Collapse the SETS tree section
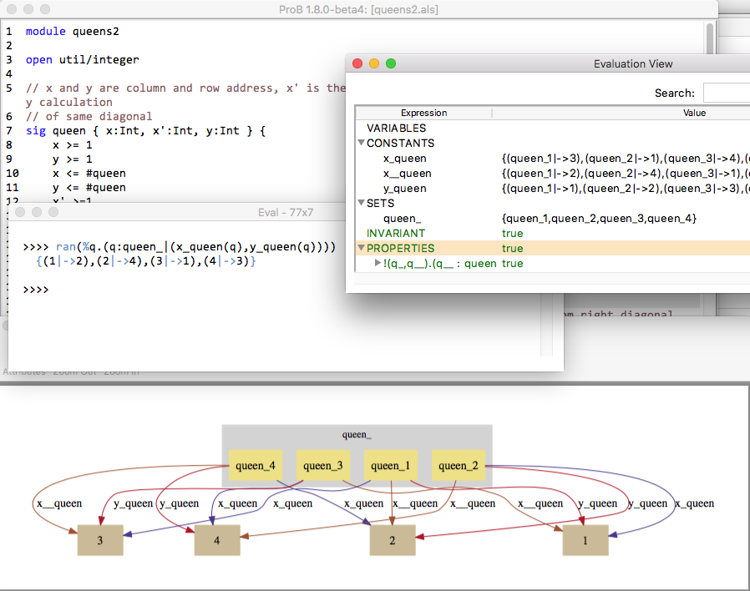Viewport: 750px width, 591px height. click(361, 204)
